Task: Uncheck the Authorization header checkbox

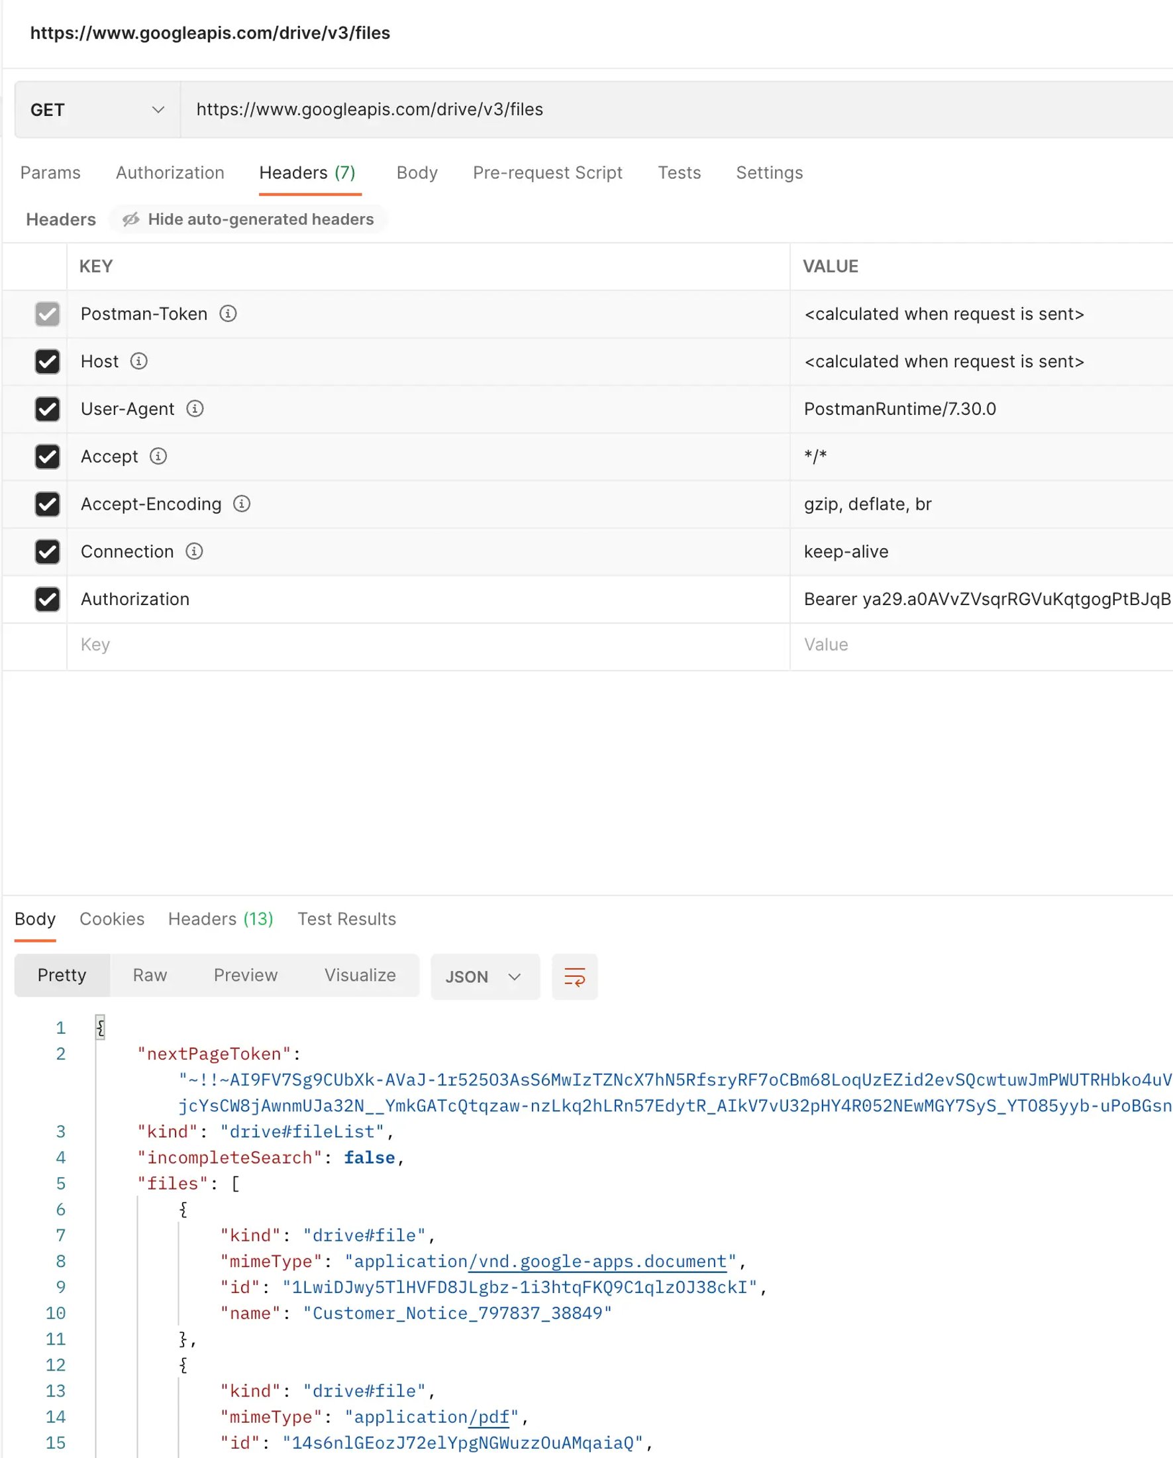Action: coord(47,599)
